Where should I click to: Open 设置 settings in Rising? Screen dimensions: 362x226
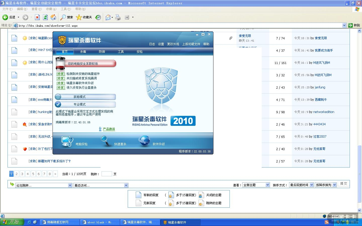(161, 44)
